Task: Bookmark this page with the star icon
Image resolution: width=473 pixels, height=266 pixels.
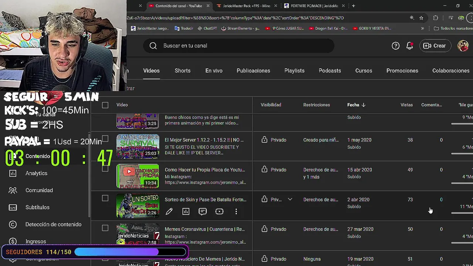Action: point(422,18)
